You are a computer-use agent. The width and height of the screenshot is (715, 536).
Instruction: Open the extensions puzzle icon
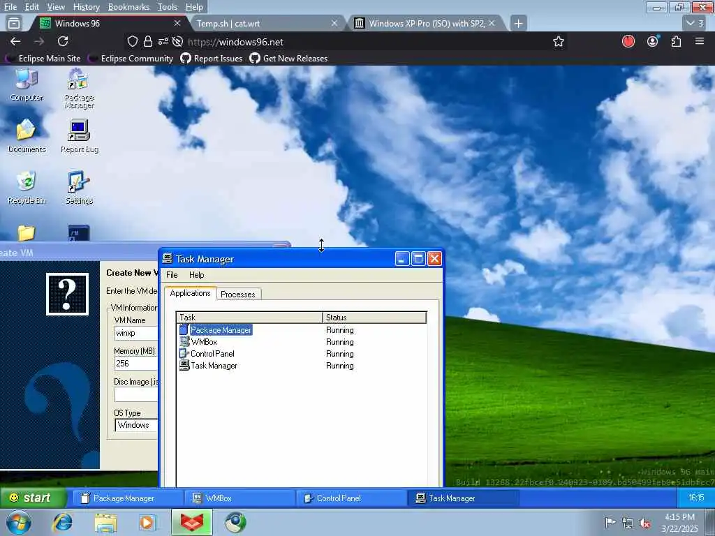(x=676, y=41)
